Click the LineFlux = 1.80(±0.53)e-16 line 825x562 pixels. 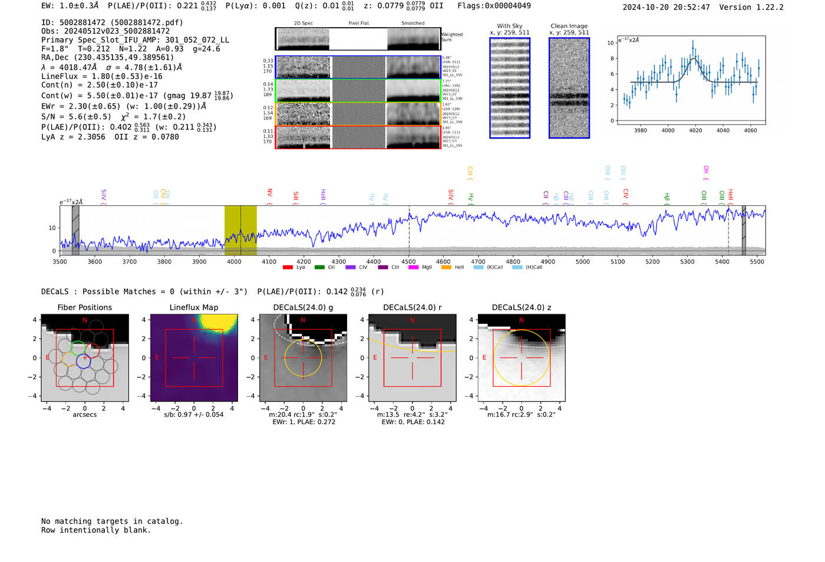pos(102,76)
